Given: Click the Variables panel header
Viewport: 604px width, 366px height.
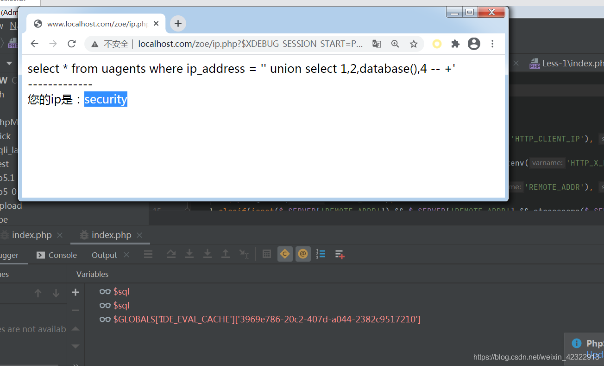Looking at the screenshot, I should [92, 274].
